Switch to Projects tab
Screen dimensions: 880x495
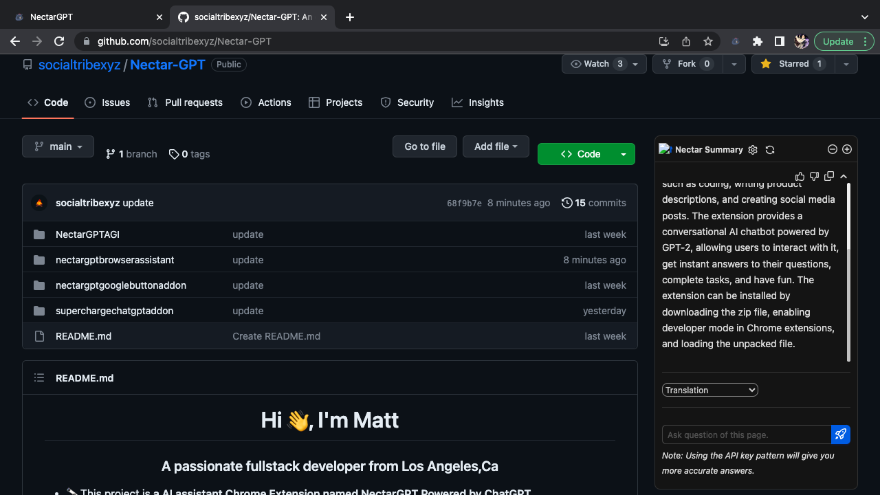coord(335,102)
